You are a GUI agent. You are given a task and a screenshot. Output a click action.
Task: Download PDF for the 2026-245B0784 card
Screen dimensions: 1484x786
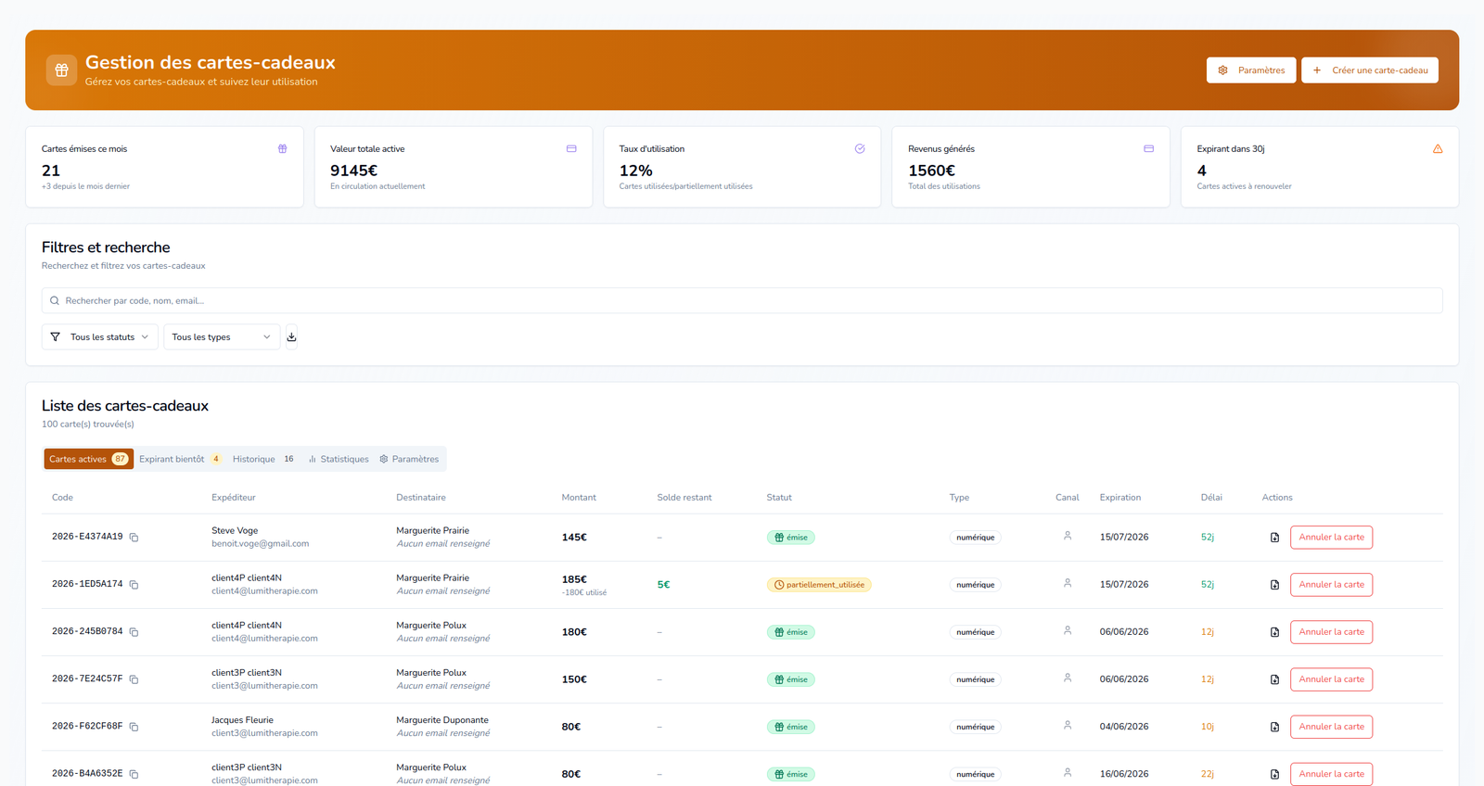point(1274,632)
